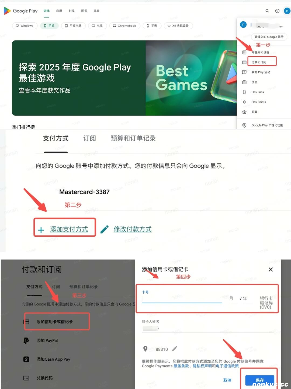Screen dimensions: 291x389
Task: Click the 兑换代码 redeem code icon
Action: click(x=26, y=378)
